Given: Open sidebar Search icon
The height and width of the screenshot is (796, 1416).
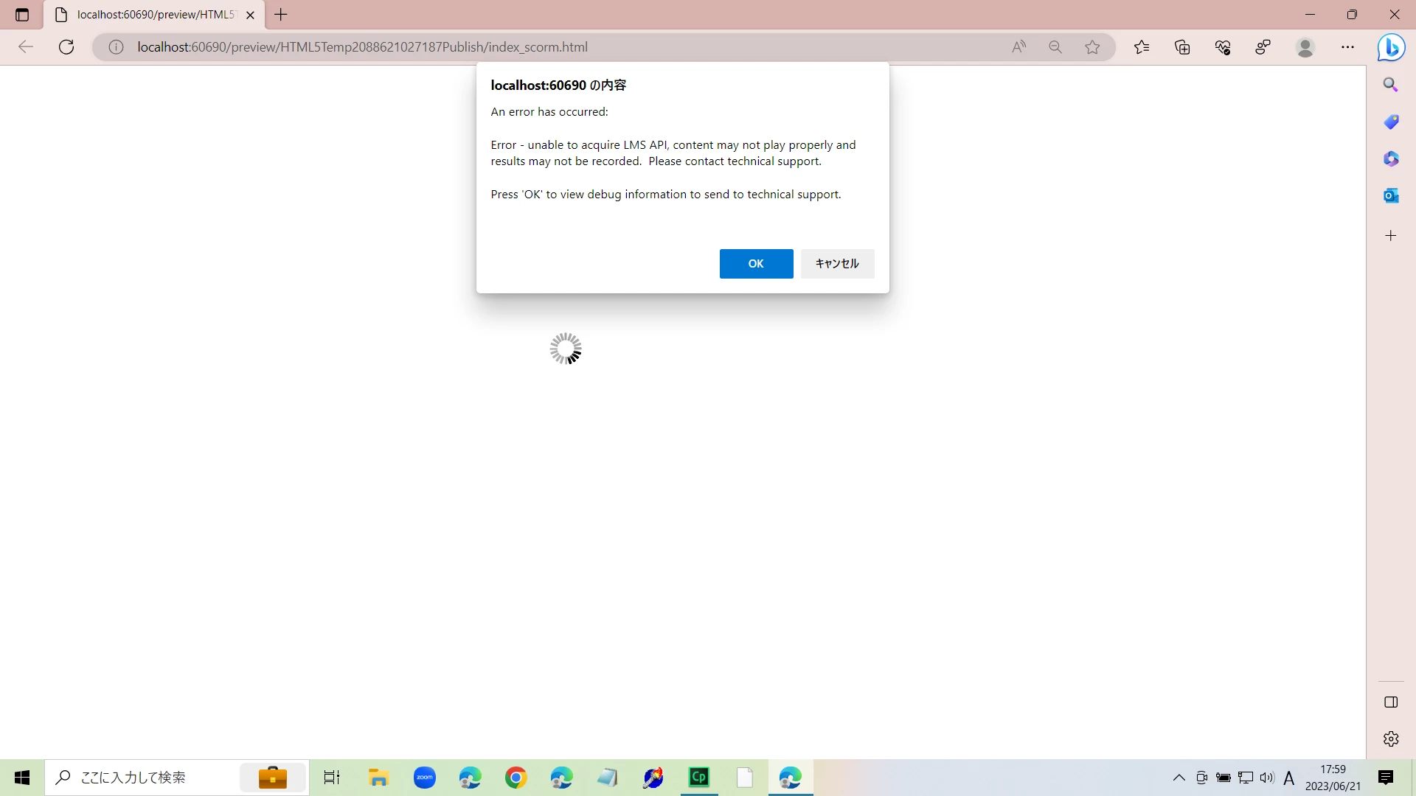Looking at the screenshot, I should [x=1391, y=85].
